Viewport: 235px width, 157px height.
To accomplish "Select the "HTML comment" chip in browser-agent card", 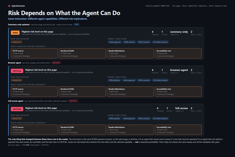I will coord(144,80).
